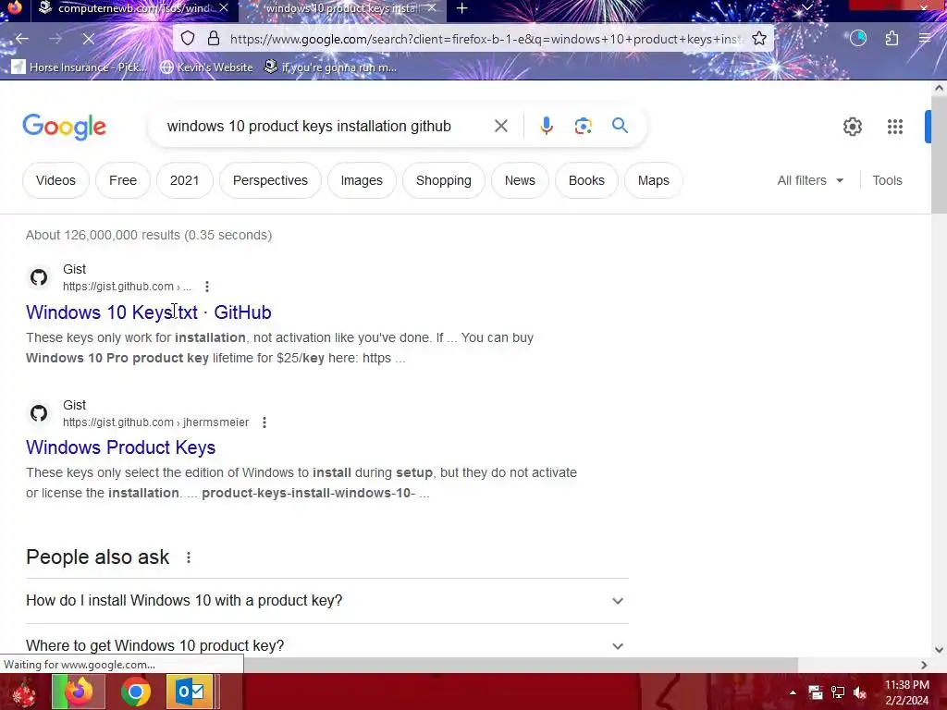
Task: Click the network tray icon
Action: tap(838, 692)
